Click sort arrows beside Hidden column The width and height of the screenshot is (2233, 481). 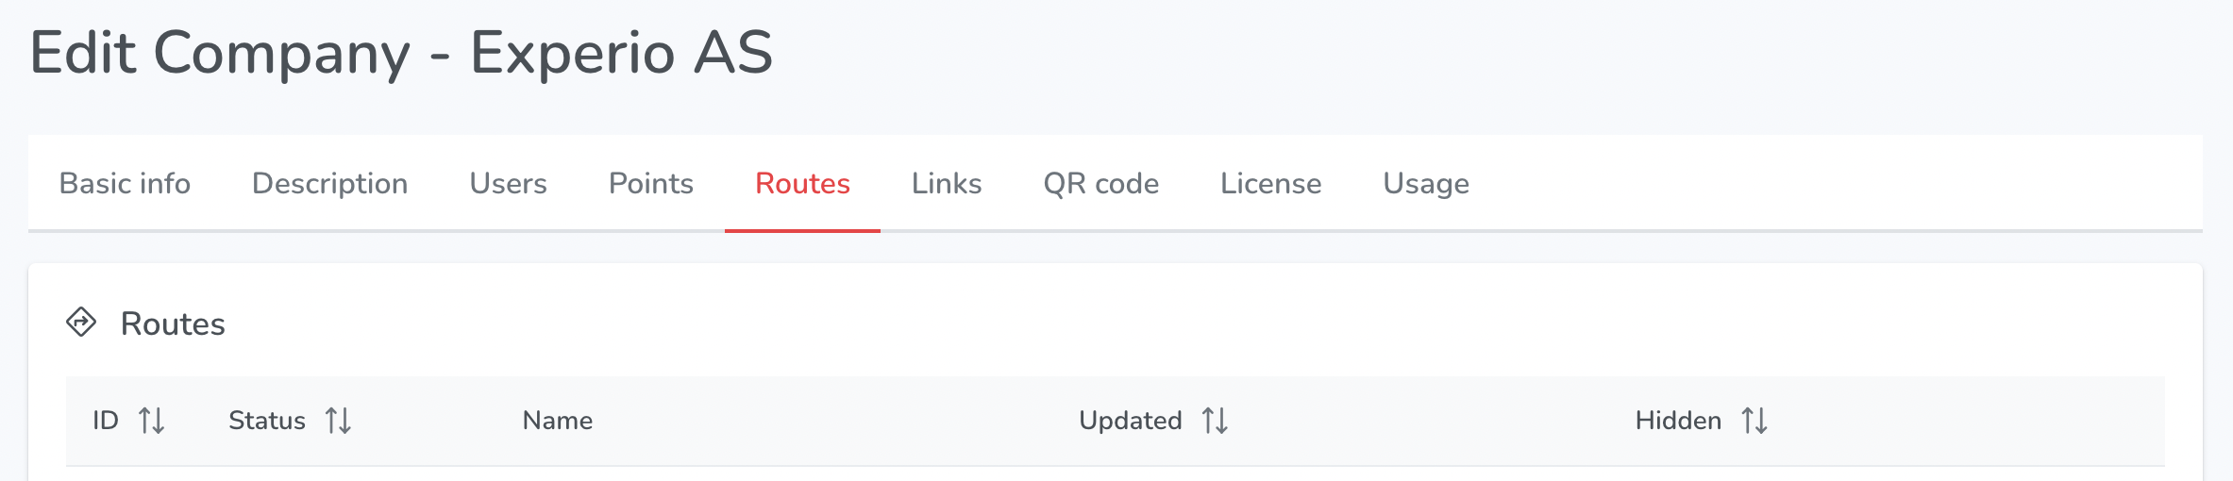tap(1754, 421)
